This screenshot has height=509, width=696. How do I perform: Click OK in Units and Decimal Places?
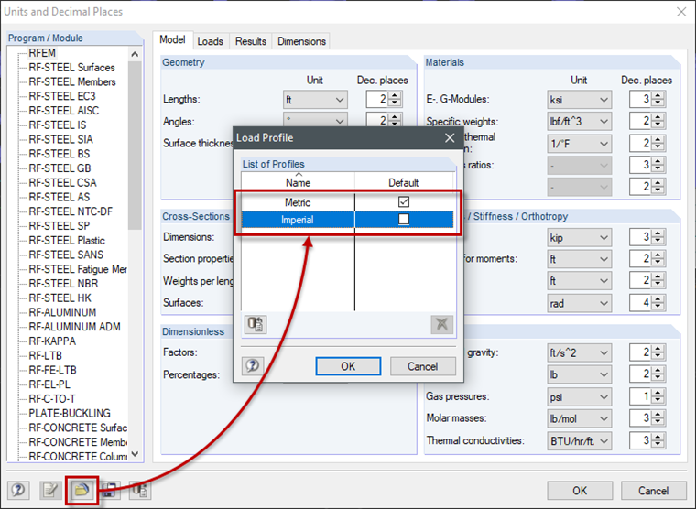coord(580,491)
